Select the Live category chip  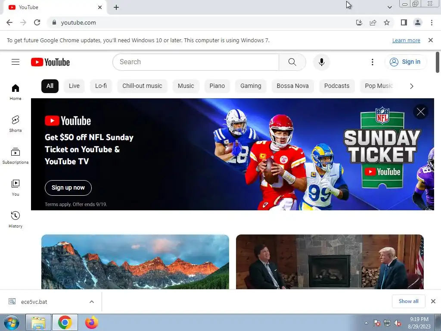74,86
